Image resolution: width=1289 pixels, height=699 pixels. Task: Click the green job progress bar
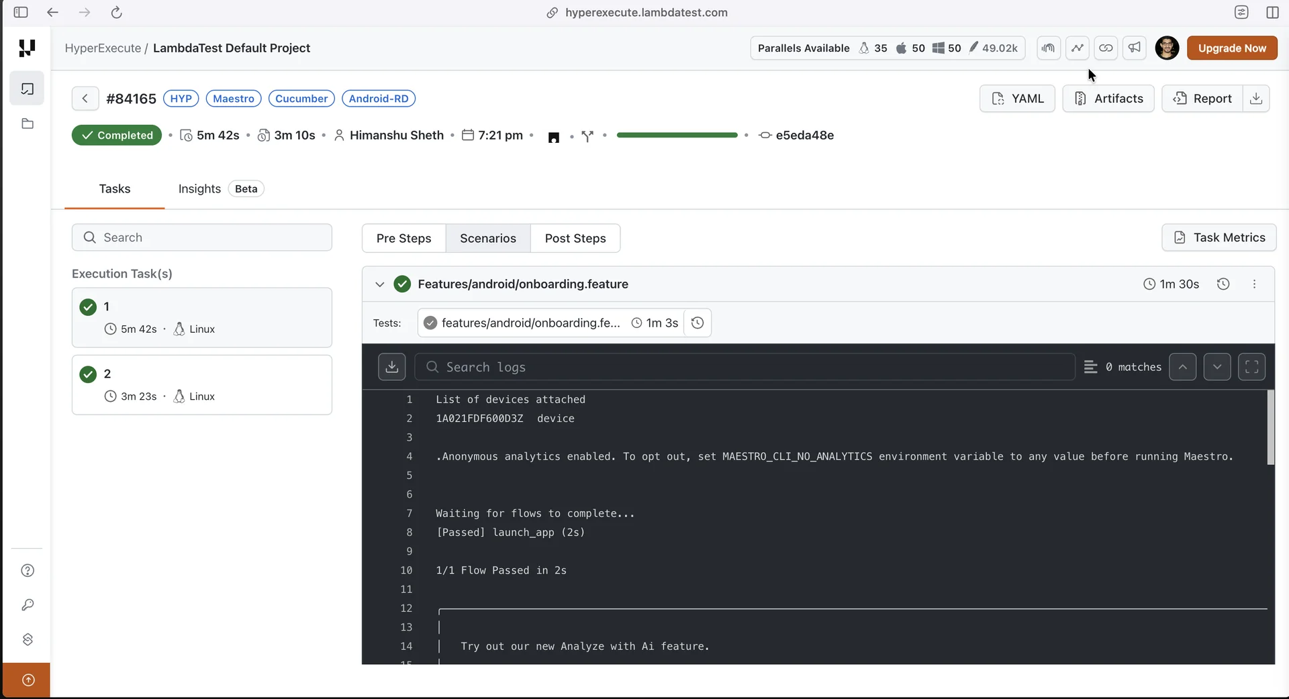tap(677, 135)
